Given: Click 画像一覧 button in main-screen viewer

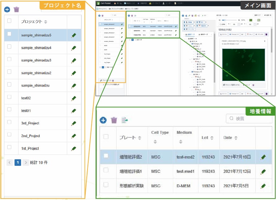Looking at the screenshot, I should pyautogui.click(x=268, y=15).
